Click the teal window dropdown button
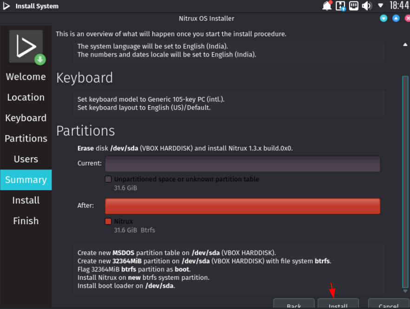 click(x=384, y=18)
